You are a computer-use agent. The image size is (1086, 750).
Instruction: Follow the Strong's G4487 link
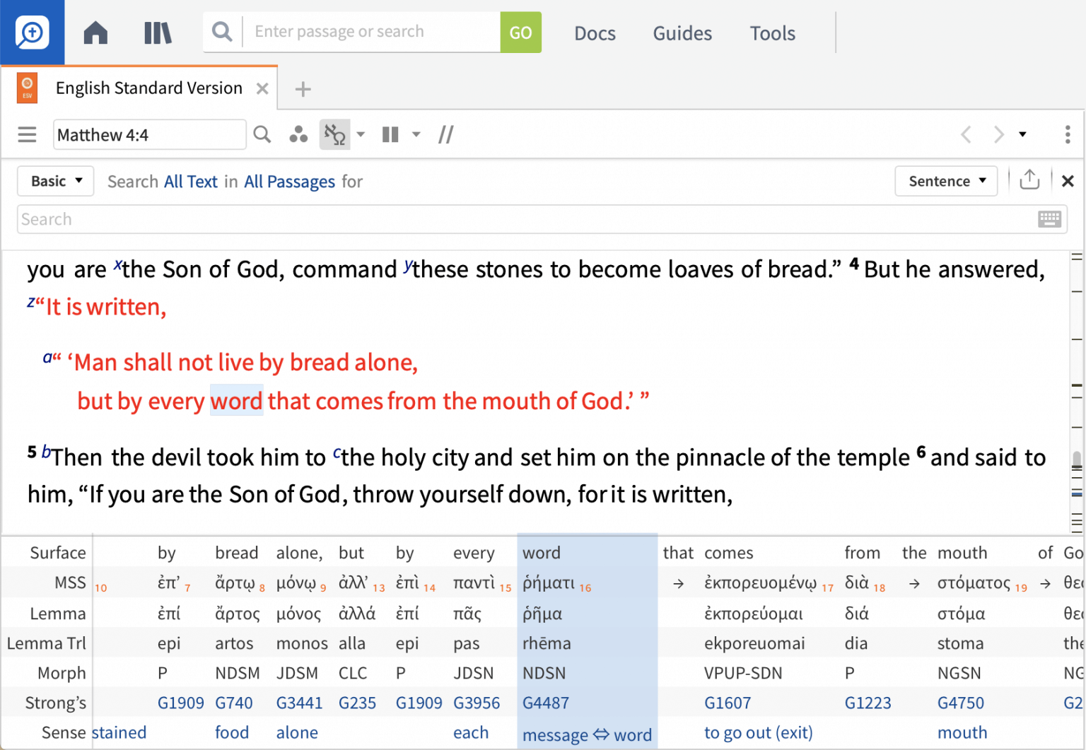pos(546,703)
